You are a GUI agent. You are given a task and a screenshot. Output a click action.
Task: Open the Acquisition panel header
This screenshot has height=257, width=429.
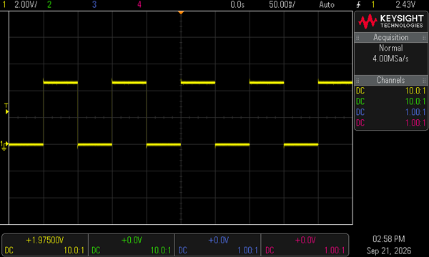click(391, 37)
